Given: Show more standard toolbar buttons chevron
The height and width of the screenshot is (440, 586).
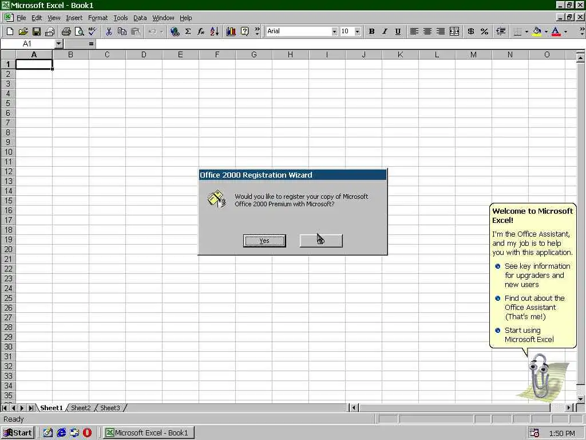Looking at the screenshot, I should pyautogui.click(x=257, y=32).
